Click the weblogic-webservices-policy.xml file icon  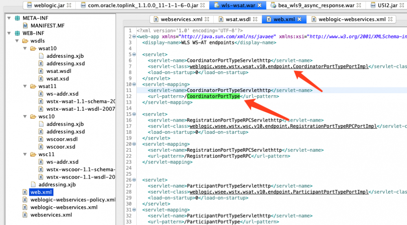point(25,199)
